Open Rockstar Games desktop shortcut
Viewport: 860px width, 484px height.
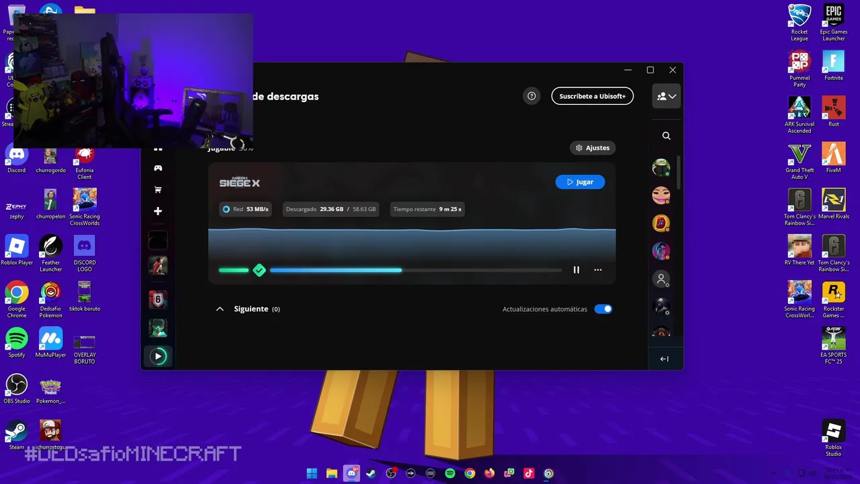[x=833, y=300]
